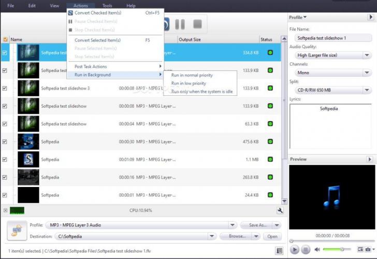
Task: Sort the list by the Output Size column
Action: 219,39
